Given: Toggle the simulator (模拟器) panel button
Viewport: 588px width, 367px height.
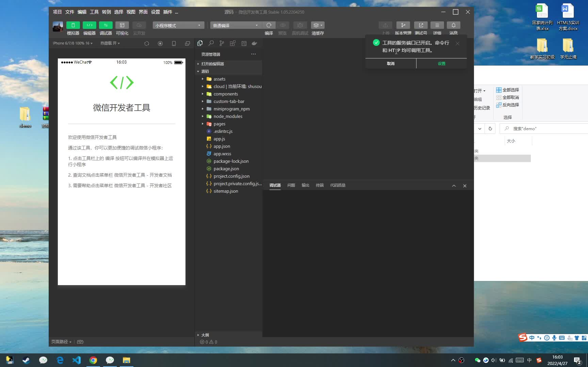Looking at the screenshot, I should pos(73,25).
